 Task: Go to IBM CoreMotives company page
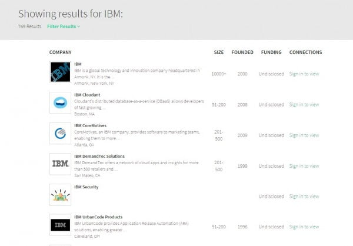pos(91,125)
